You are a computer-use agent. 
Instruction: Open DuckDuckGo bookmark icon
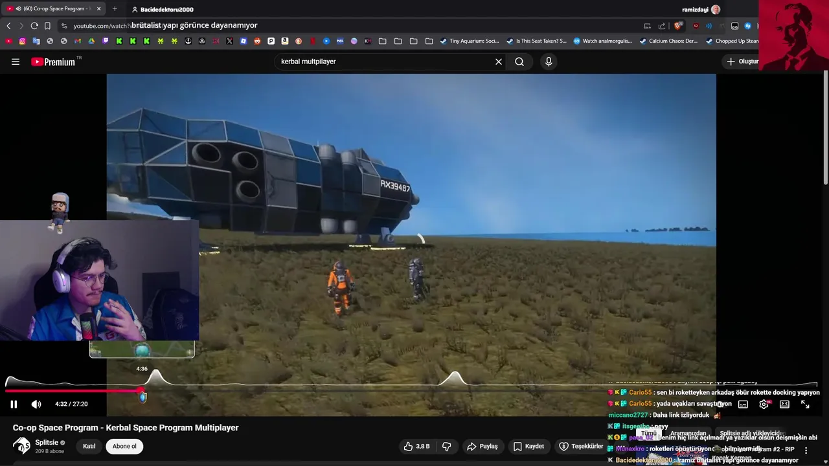pos(299,41)
